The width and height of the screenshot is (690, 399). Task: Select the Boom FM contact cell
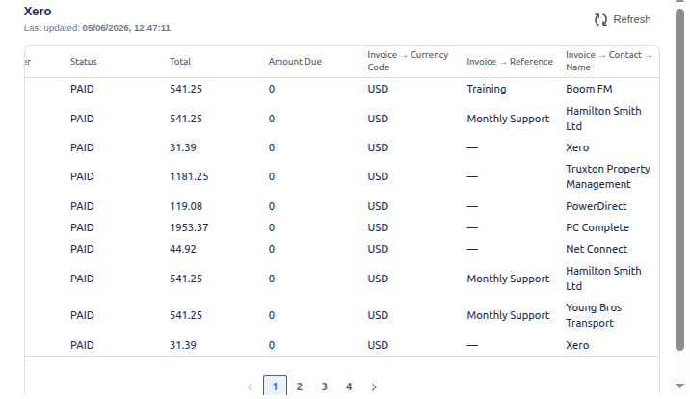(x=589, y=89)
